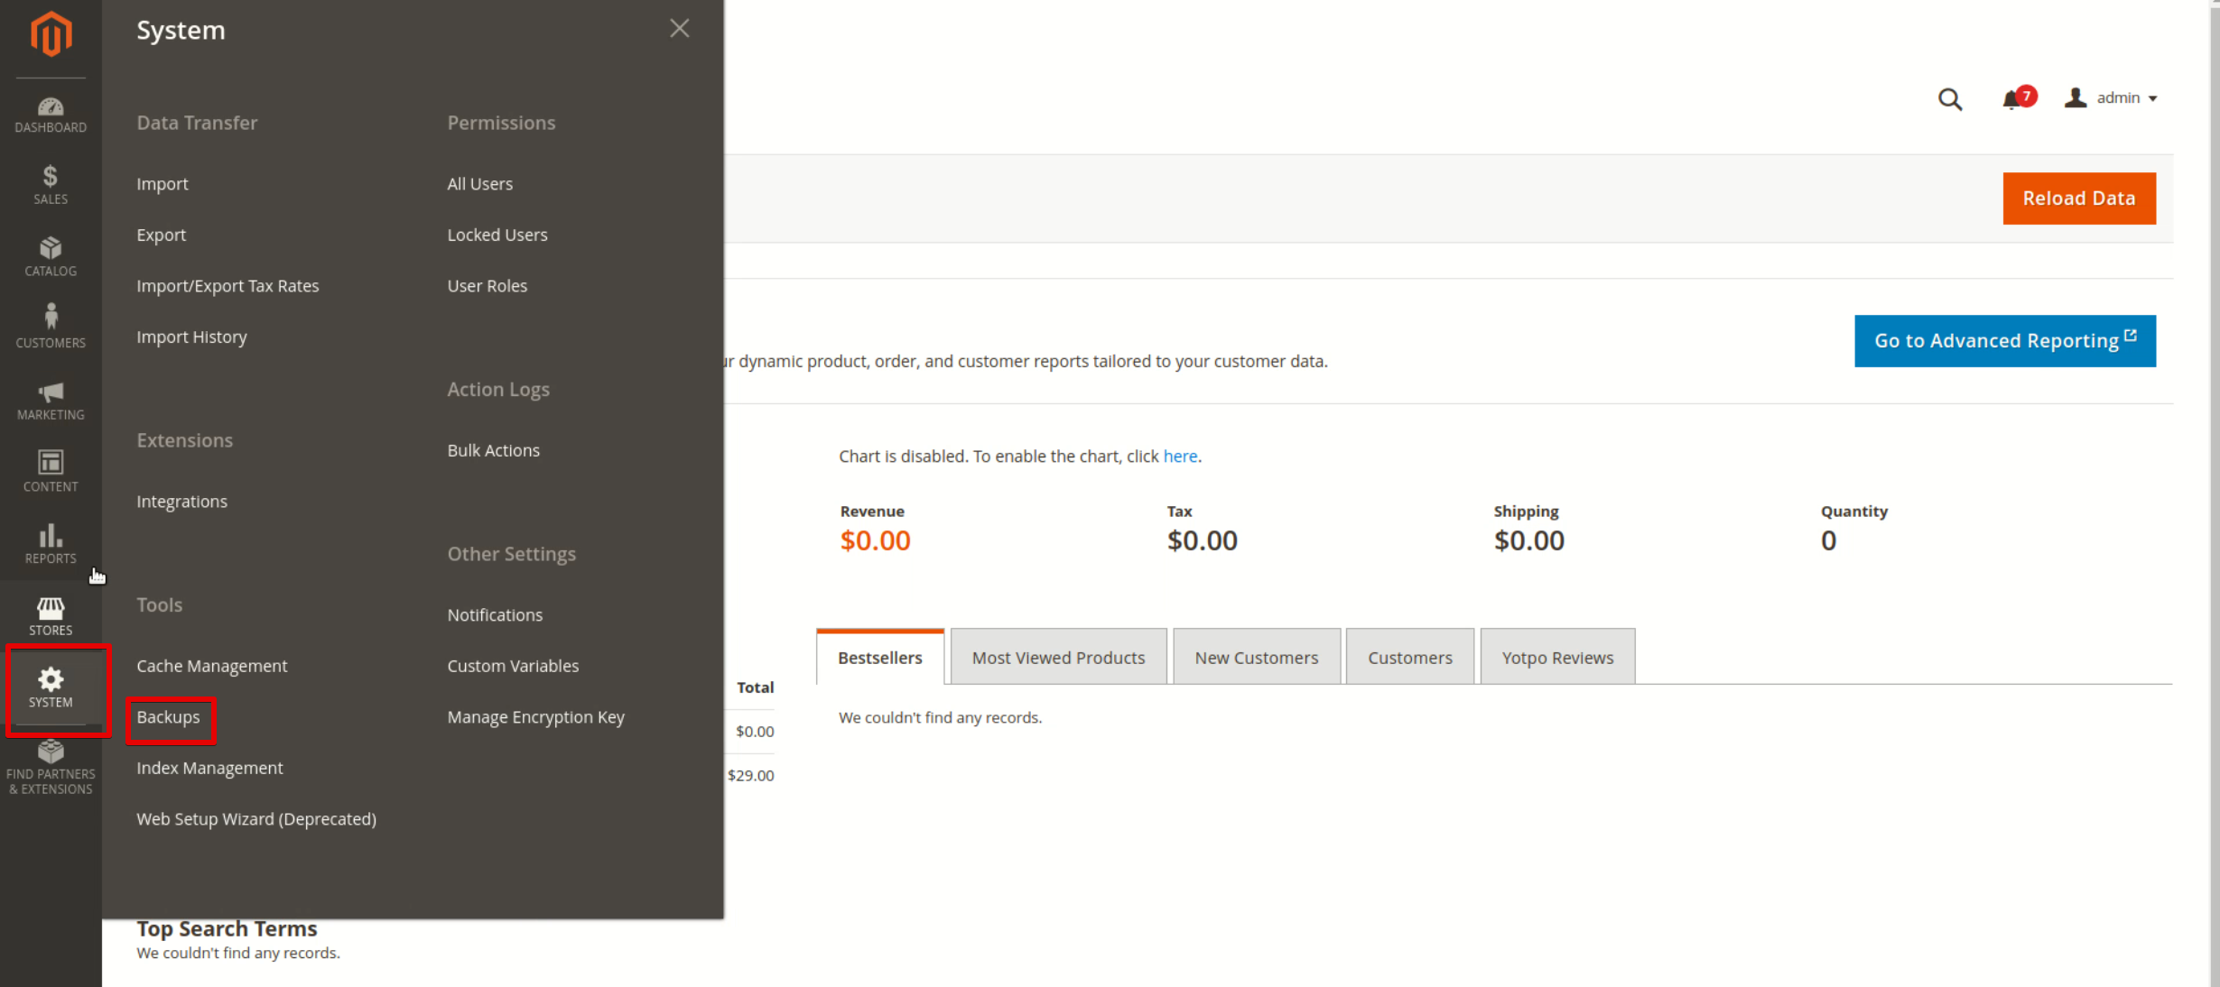This screenshot has width=2220, height=987.
Task: Open Import History menu item
Action: [x=191, y=337]
